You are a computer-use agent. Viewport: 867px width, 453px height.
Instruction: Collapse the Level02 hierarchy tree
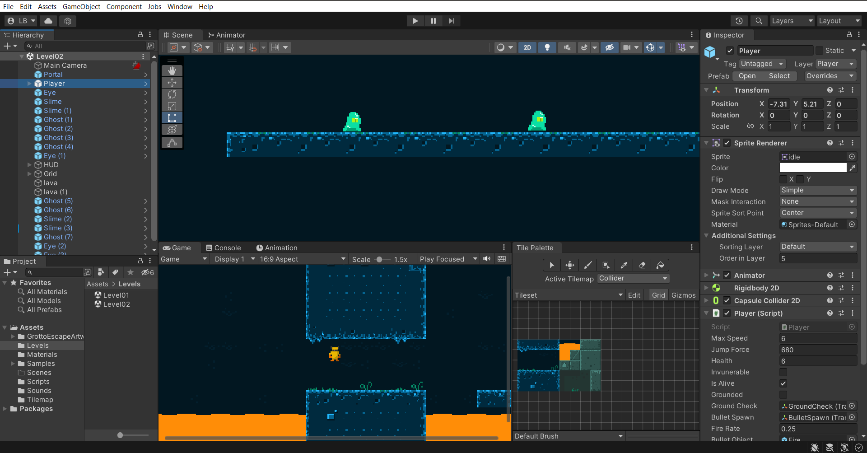[x=21, y=56]
